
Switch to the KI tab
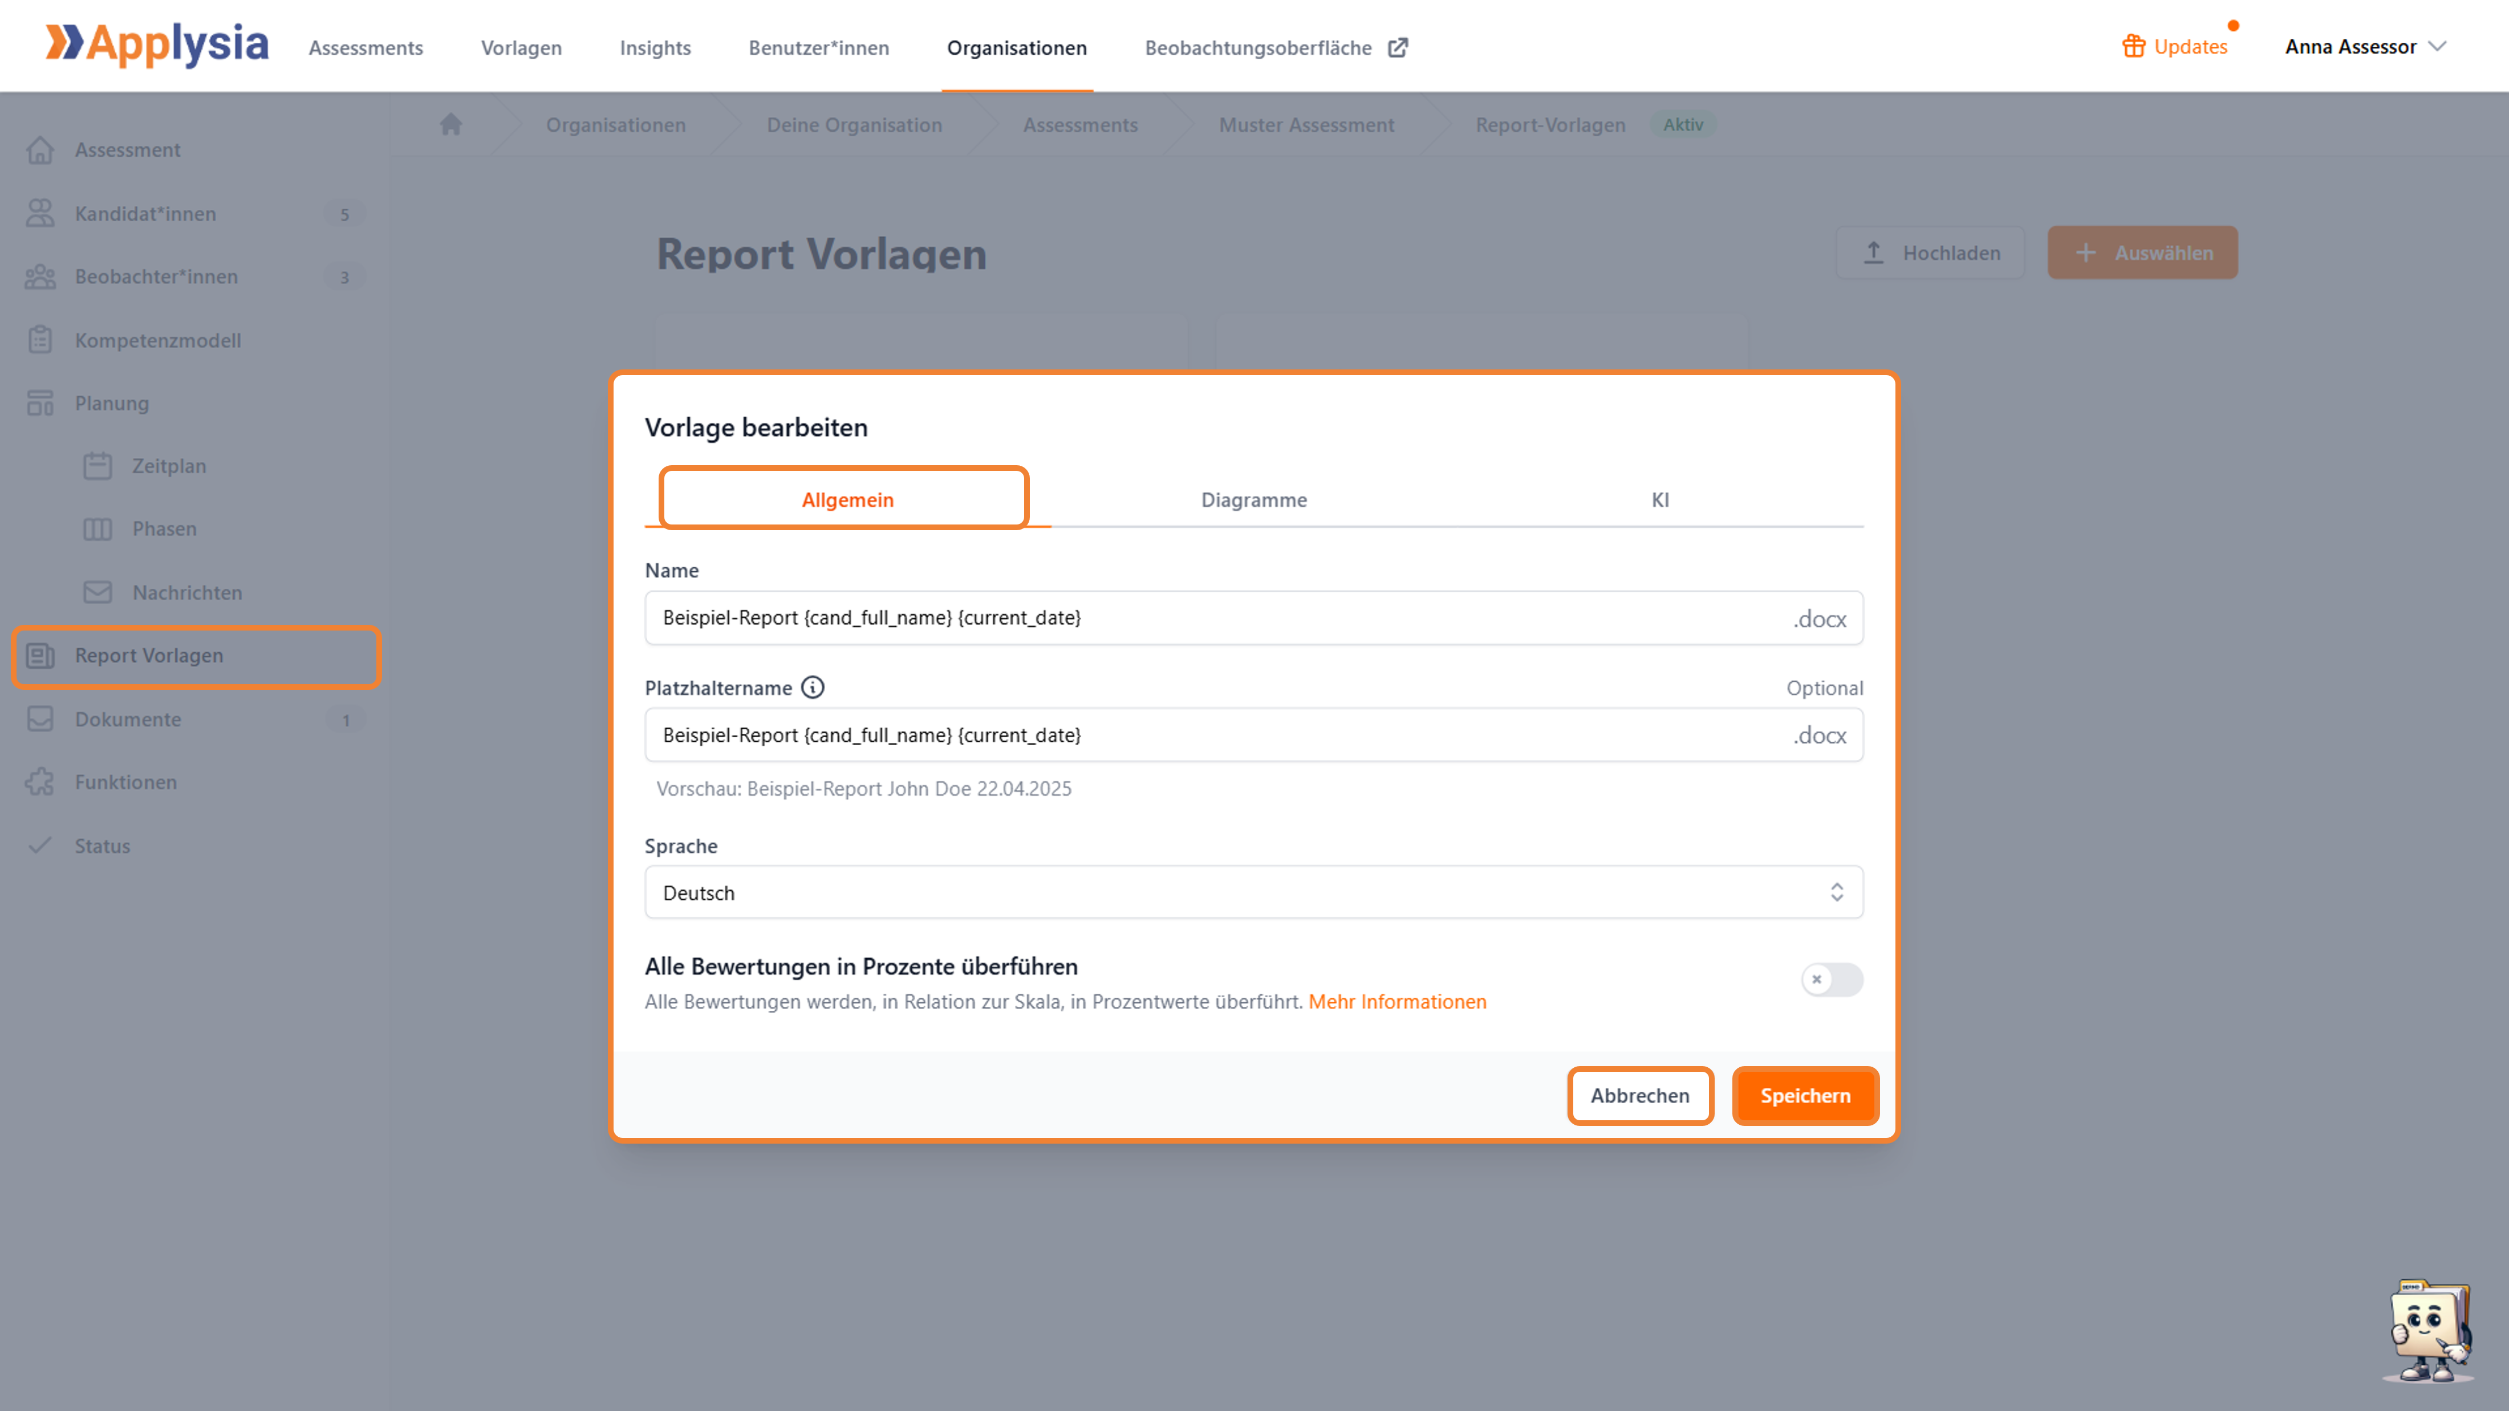[1660, 499]
